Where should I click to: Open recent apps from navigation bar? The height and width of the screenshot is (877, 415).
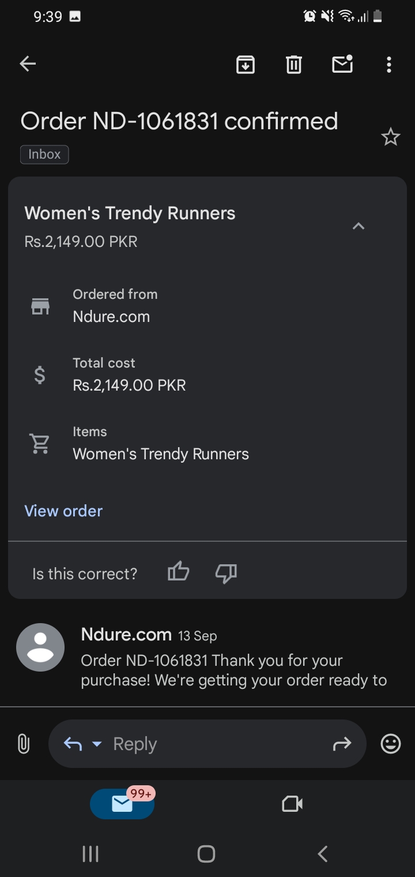coord(90,854)
